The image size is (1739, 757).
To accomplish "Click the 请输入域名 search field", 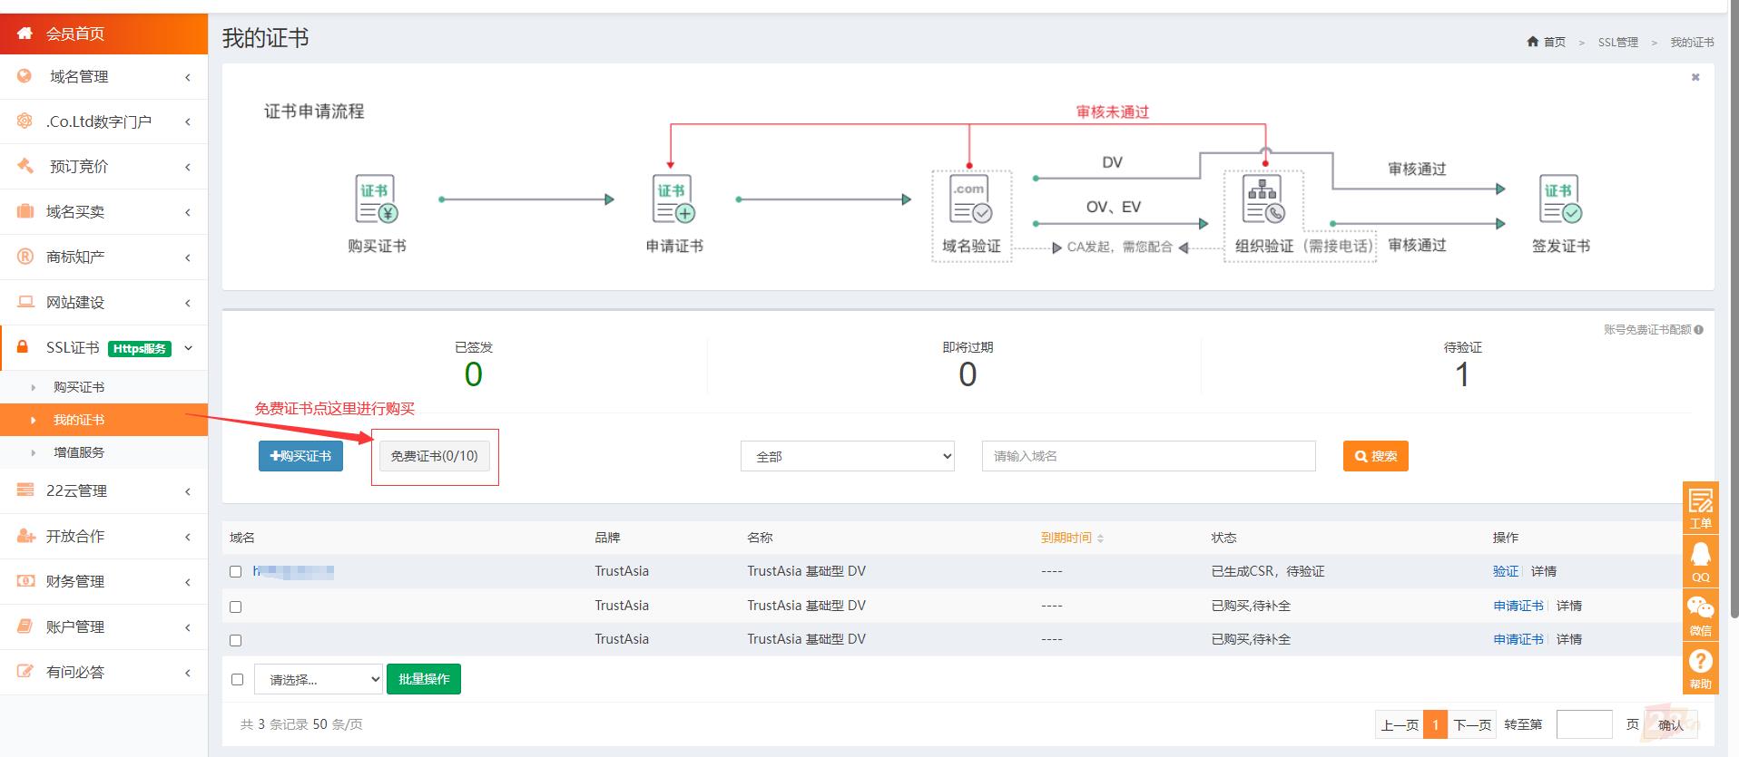I will (x=1148, y=456).
